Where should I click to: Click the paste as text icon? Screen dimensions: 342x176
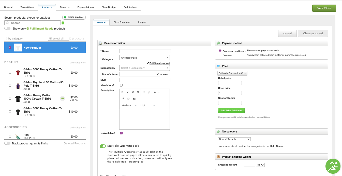134,99
